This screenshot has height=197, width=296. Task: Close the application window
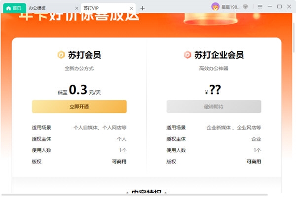coord(289,6)
